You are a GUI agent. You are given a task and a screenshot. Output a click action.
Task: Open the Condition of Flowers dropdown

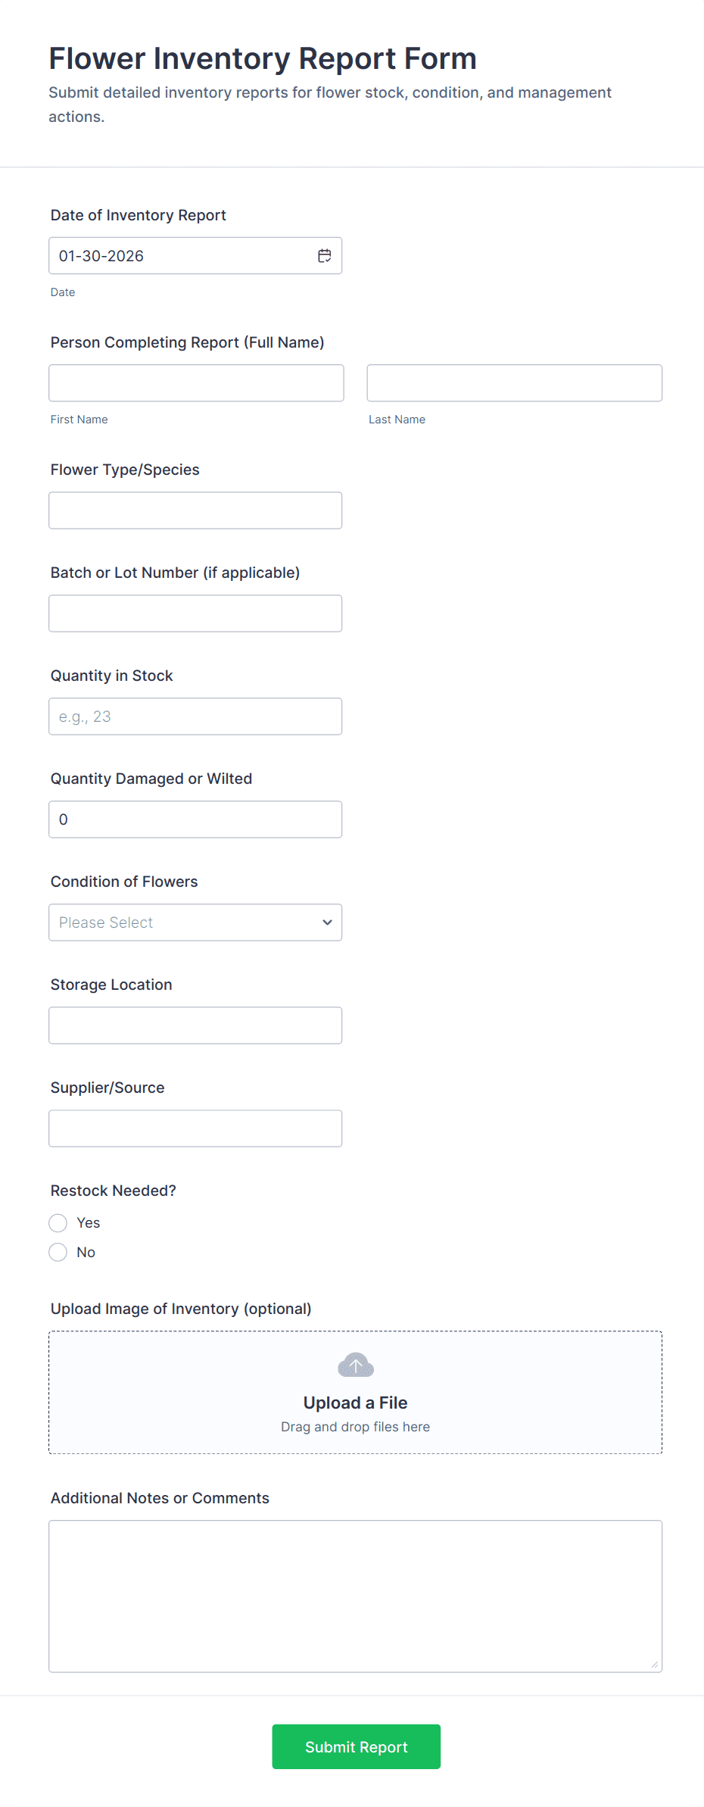pyautogui.click(x=195, y=922)
